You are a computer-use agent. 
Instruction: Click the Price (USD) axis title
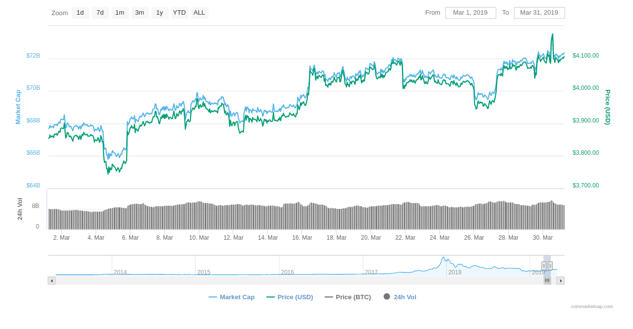[x=608, y=107]
